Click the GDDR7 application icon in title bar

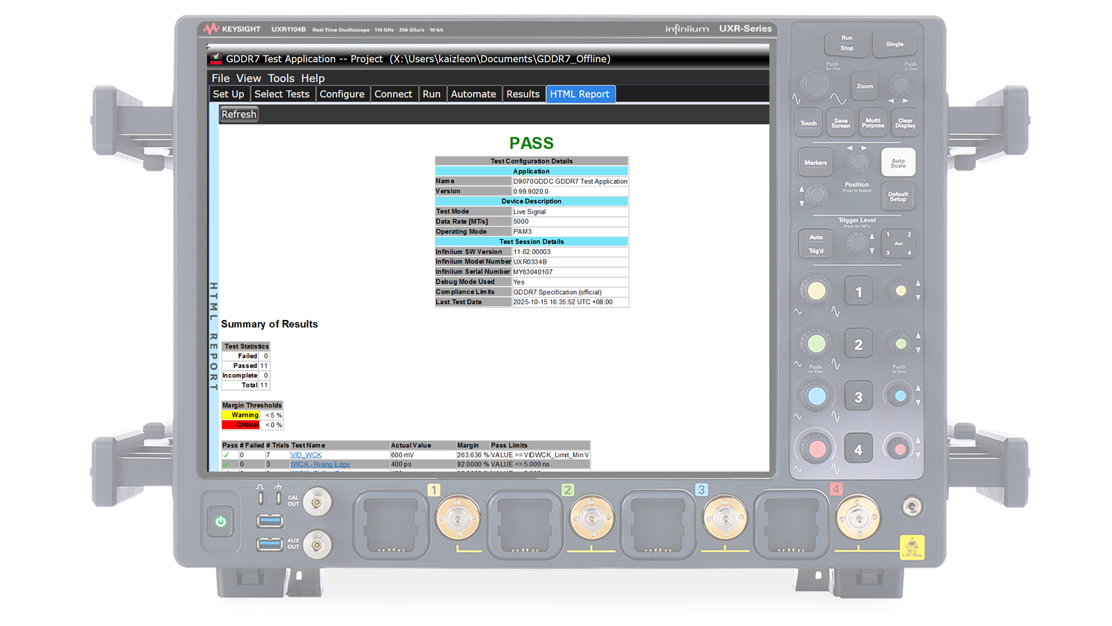(216, 58)
